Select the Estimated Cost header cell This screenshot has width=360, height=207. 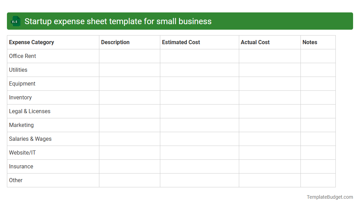coord(181,42)
